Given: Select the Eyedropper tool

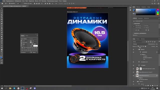Looking at the screenshot, I should (x=2, y=21).
